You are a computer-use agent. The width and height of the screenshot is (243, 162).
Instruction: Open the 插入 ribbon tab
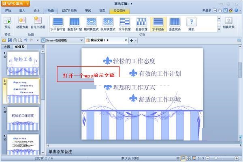point(22,11)
